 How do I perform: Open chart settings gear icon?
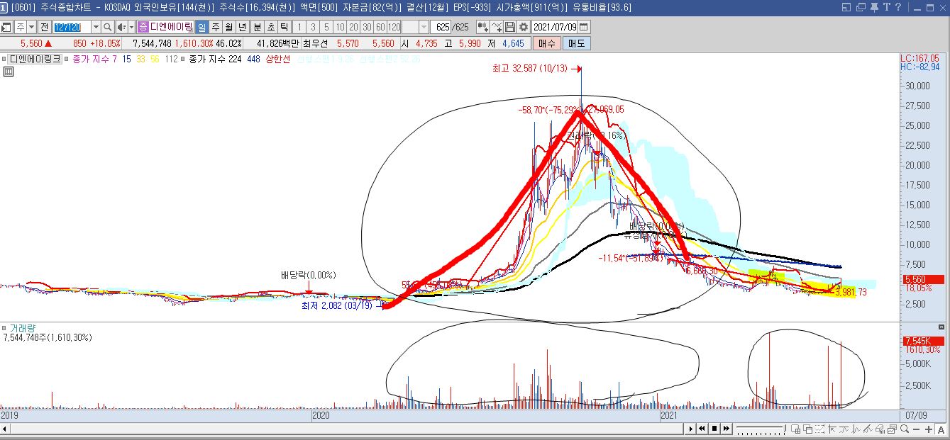(x=523, y=27)
